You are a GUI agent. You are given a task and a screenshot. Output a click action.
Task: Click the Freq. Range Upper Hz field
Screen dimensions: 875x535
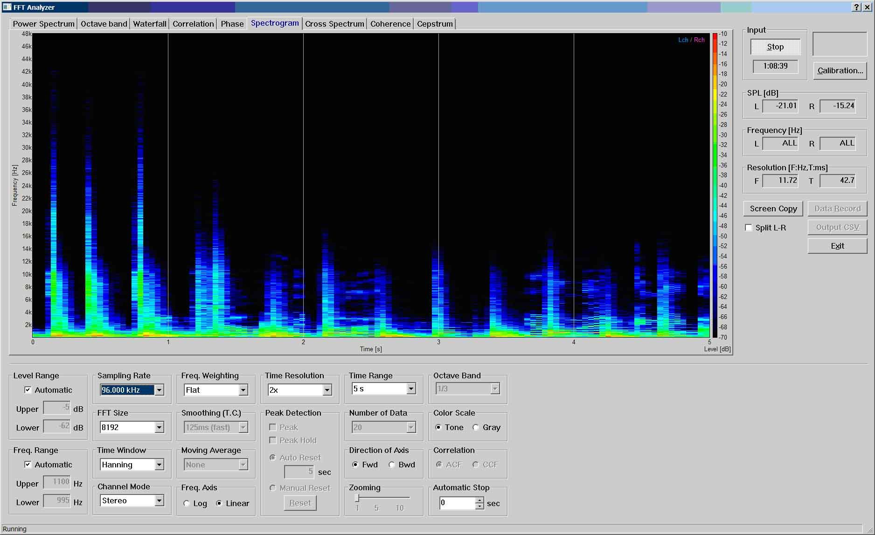click(x=57, y=482)
